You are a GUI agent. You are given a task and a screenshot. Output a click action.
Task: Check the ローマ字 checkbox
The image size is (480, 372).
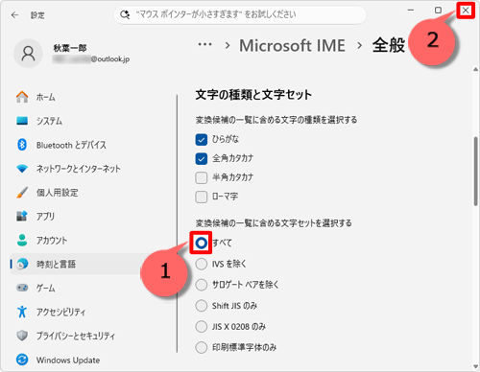(x=202, y=197)
